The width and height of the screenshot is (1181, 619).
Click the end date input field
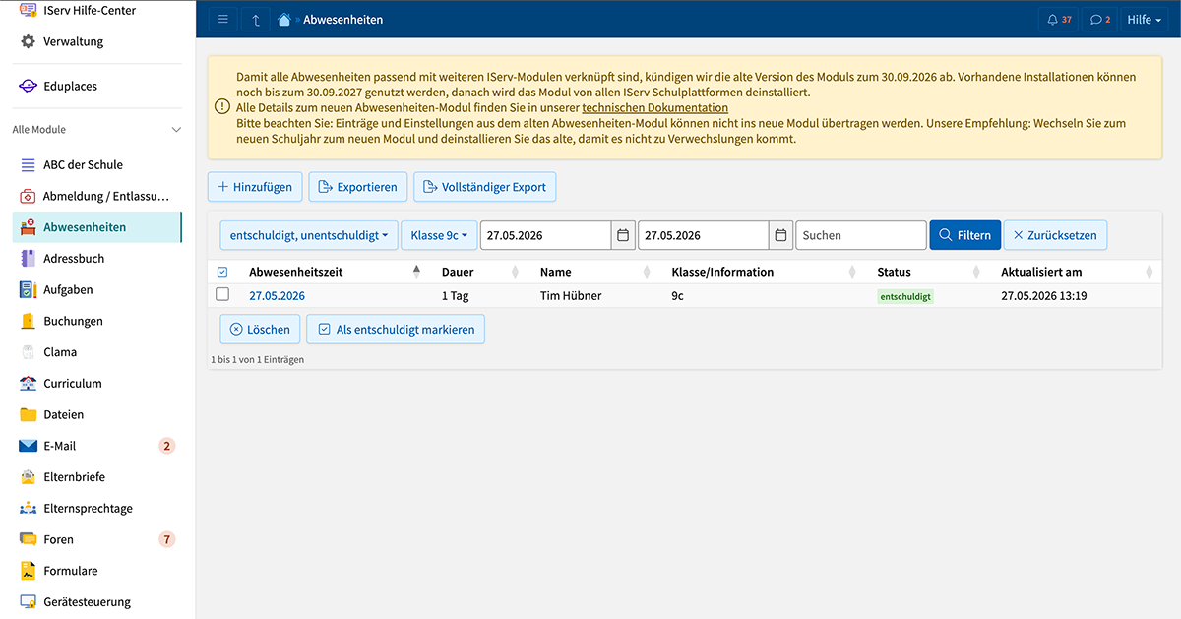coord(704,235)
